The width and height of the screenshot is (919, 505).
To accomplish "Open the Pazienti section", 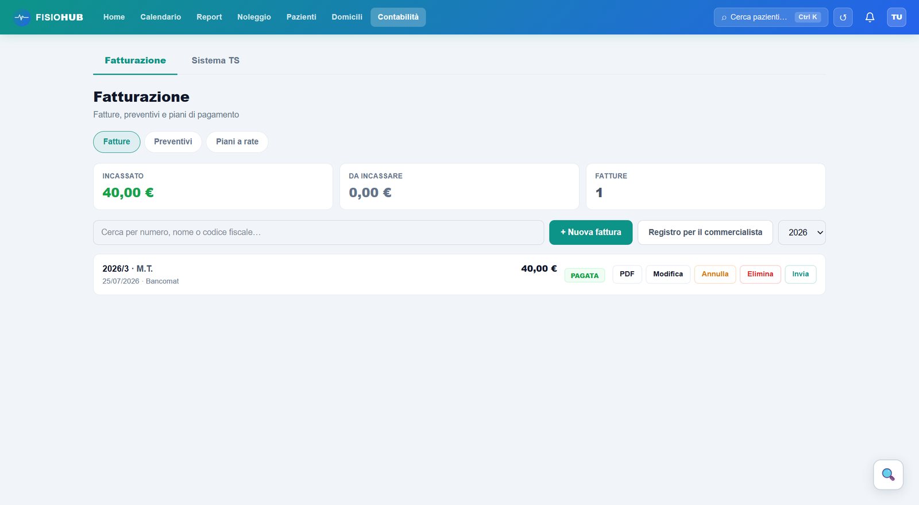I will pos(302,17).
